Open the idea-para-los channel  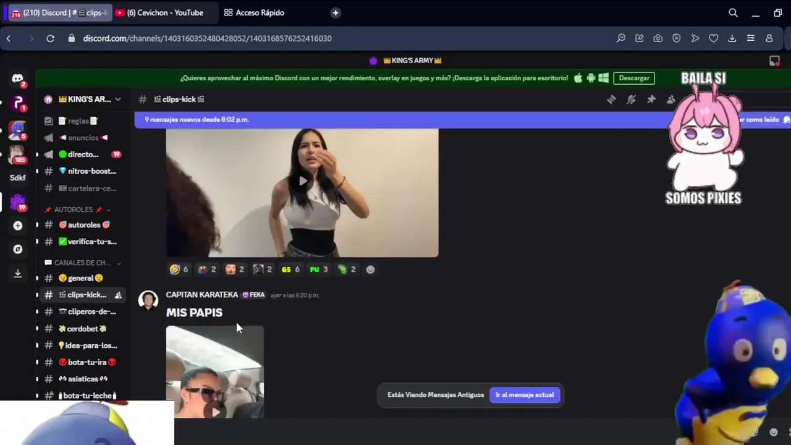83,345
